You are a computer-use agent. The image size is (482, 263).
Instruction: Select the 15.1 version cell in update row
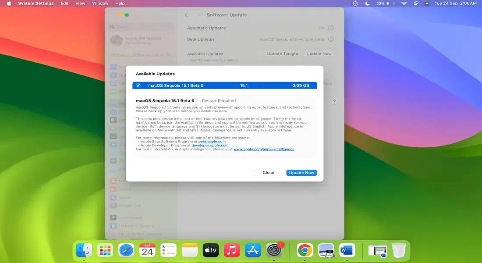[244, 85]
